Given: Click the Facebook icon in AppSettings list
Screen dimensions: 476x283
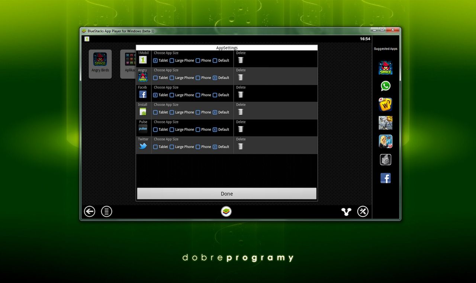Looking at the screenshot, I should pyautogui.click(x=143, y=94).
